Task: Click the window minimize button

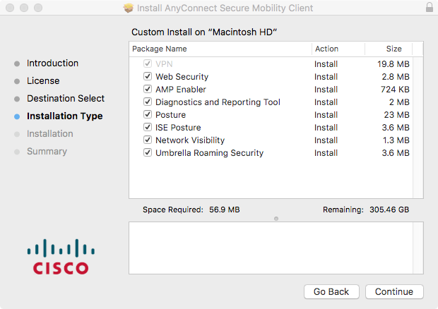Action: [x=24, y=8]
